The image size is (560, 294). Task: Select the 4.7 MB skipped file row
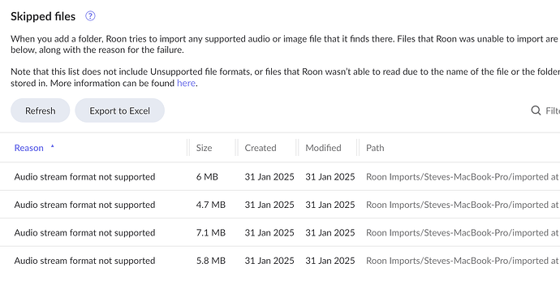point(280,205)
